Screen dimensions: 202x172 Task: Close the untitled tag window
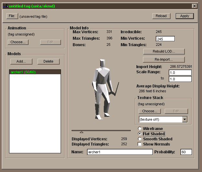pos(194,6)
